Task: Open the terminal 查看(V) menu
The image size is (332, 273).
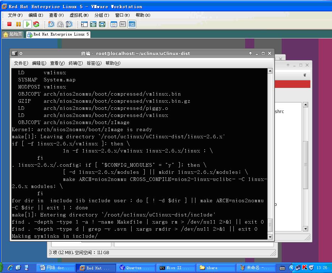Action: [57, 63]
